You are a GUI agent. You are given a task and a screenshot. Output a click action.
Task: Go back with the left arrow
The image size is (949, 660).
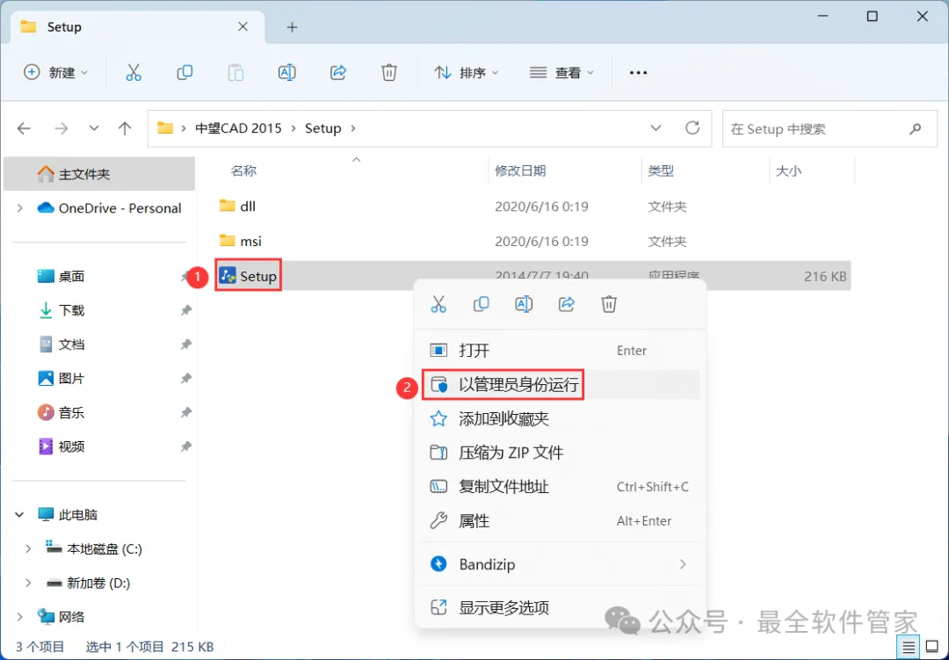pyautogui.click(x=24, y=128)
